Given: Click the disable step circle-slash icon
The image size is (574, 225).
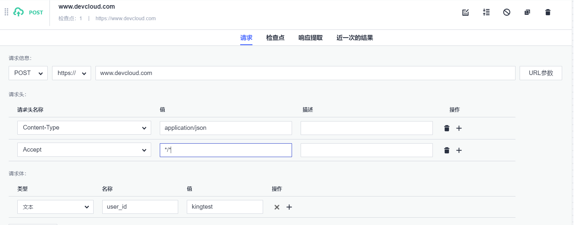Looking at the screenshot, I should click(x=507, y=13).
